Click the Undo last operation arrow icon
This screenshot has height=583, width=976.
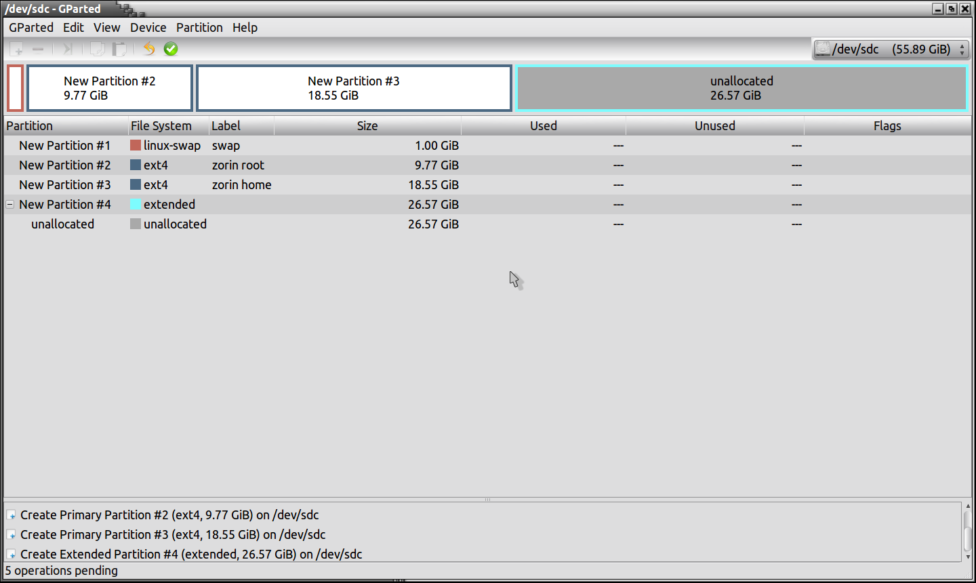(149, 49)
